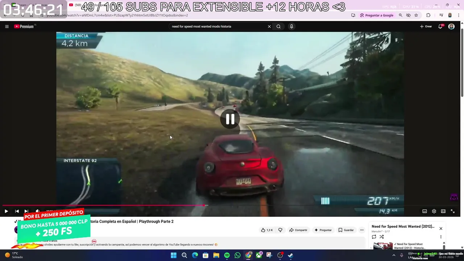Clear the YouTube search text
Viewport: 464px width, 261px height.
[x=269, y=26]
